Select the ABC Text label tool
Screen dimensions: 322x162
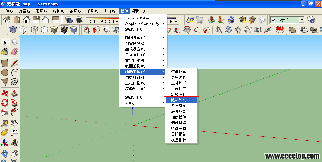pos(14,133)
